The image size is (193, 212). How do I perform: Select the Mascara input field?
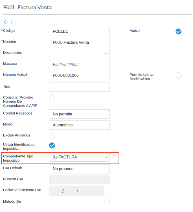coord(79,64)
